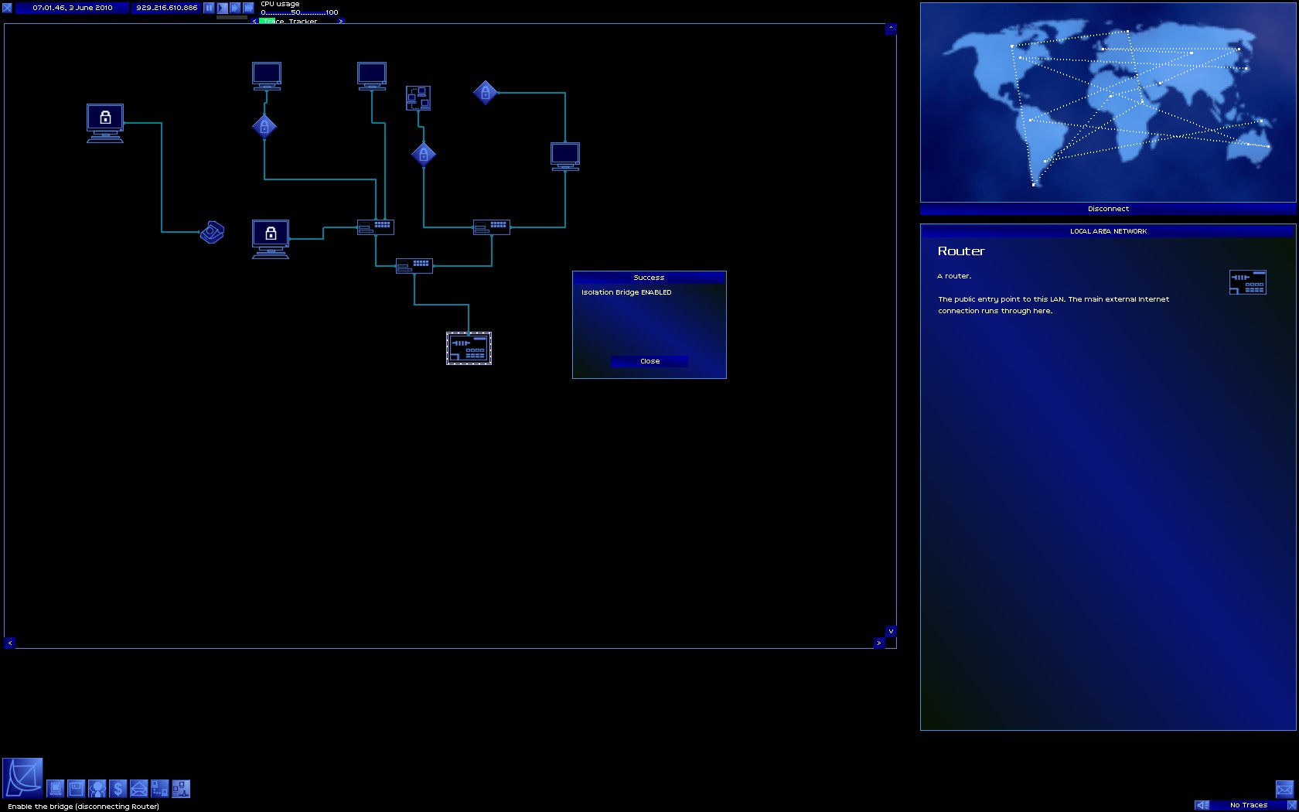Select the lock node beneath the mainframe node
The image size is (1299, 812).
424,155
